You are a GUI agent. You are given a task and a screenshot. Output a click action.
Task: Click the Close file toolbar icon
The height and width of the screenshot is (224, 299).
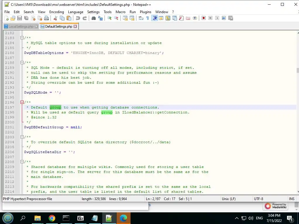point(33,18)
